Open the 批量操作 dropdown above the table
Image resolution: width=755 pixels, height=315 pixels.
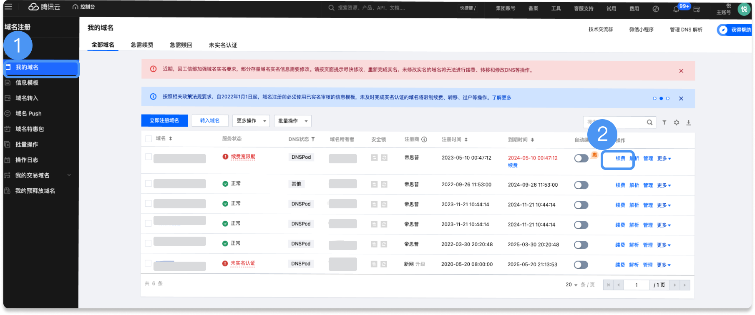pos(292,121)
